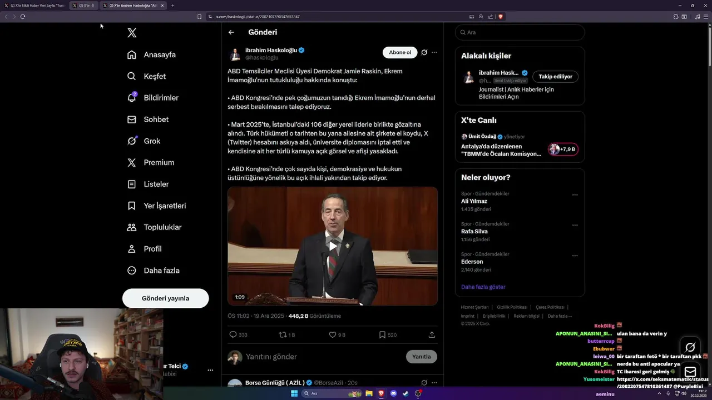Screen dimensions: 712x400
Task: Open Gizlilik Politikası footer link
Action: pyautogui.click(x=512, y=307)
